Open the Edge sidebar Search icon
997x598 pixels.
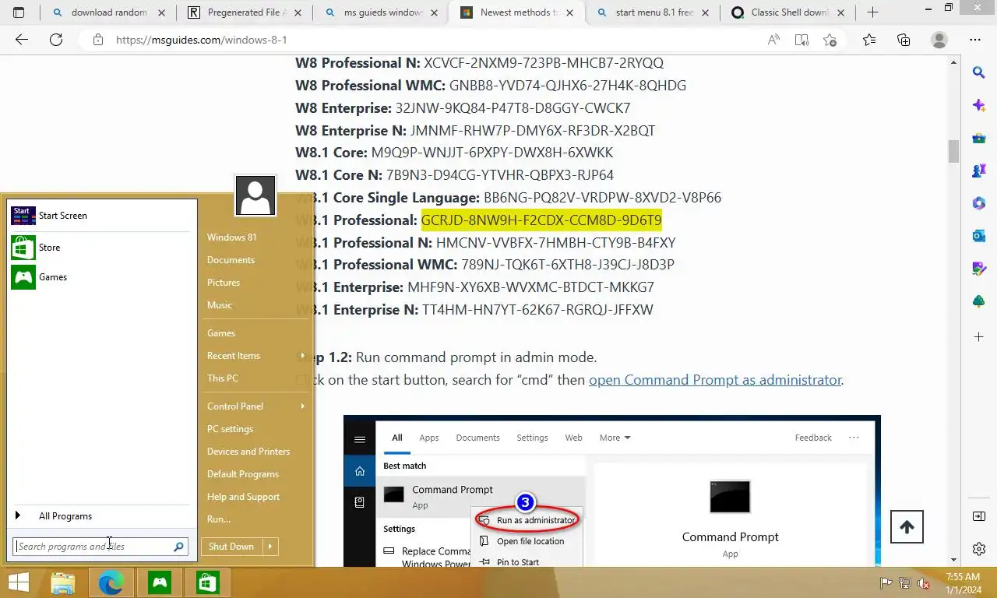[x=979, y=72]
